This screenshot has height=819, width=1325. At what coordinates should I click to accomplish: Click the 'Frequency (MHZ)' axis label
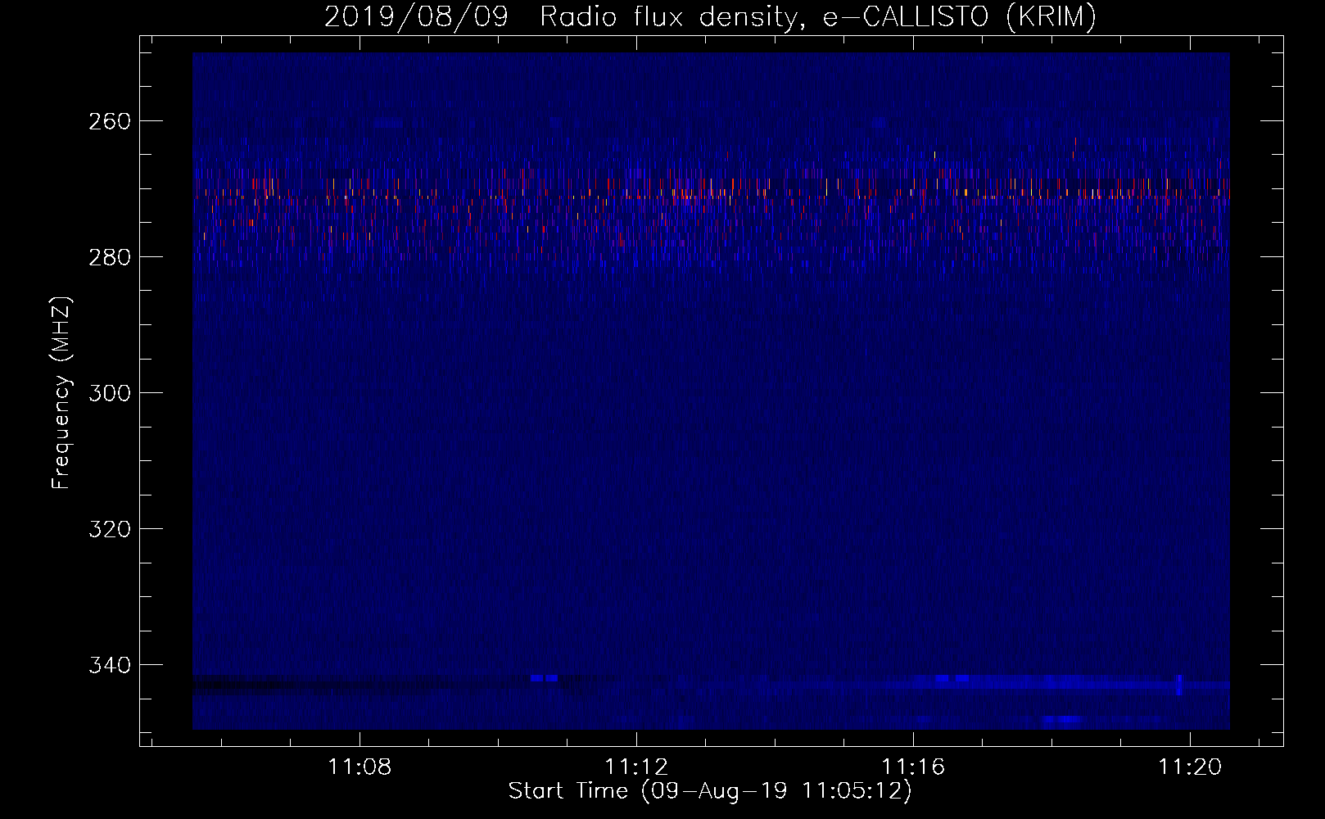[x=61, y=393]
